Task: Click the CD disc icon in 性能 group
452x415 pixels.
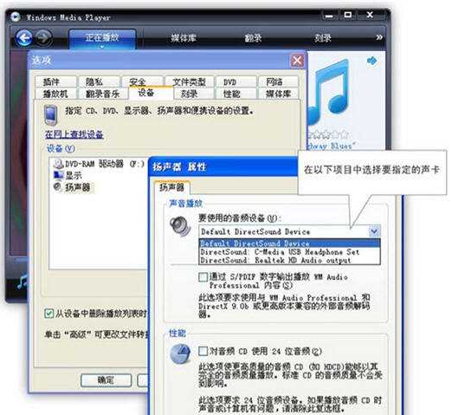Action: (x=180, y=353)
